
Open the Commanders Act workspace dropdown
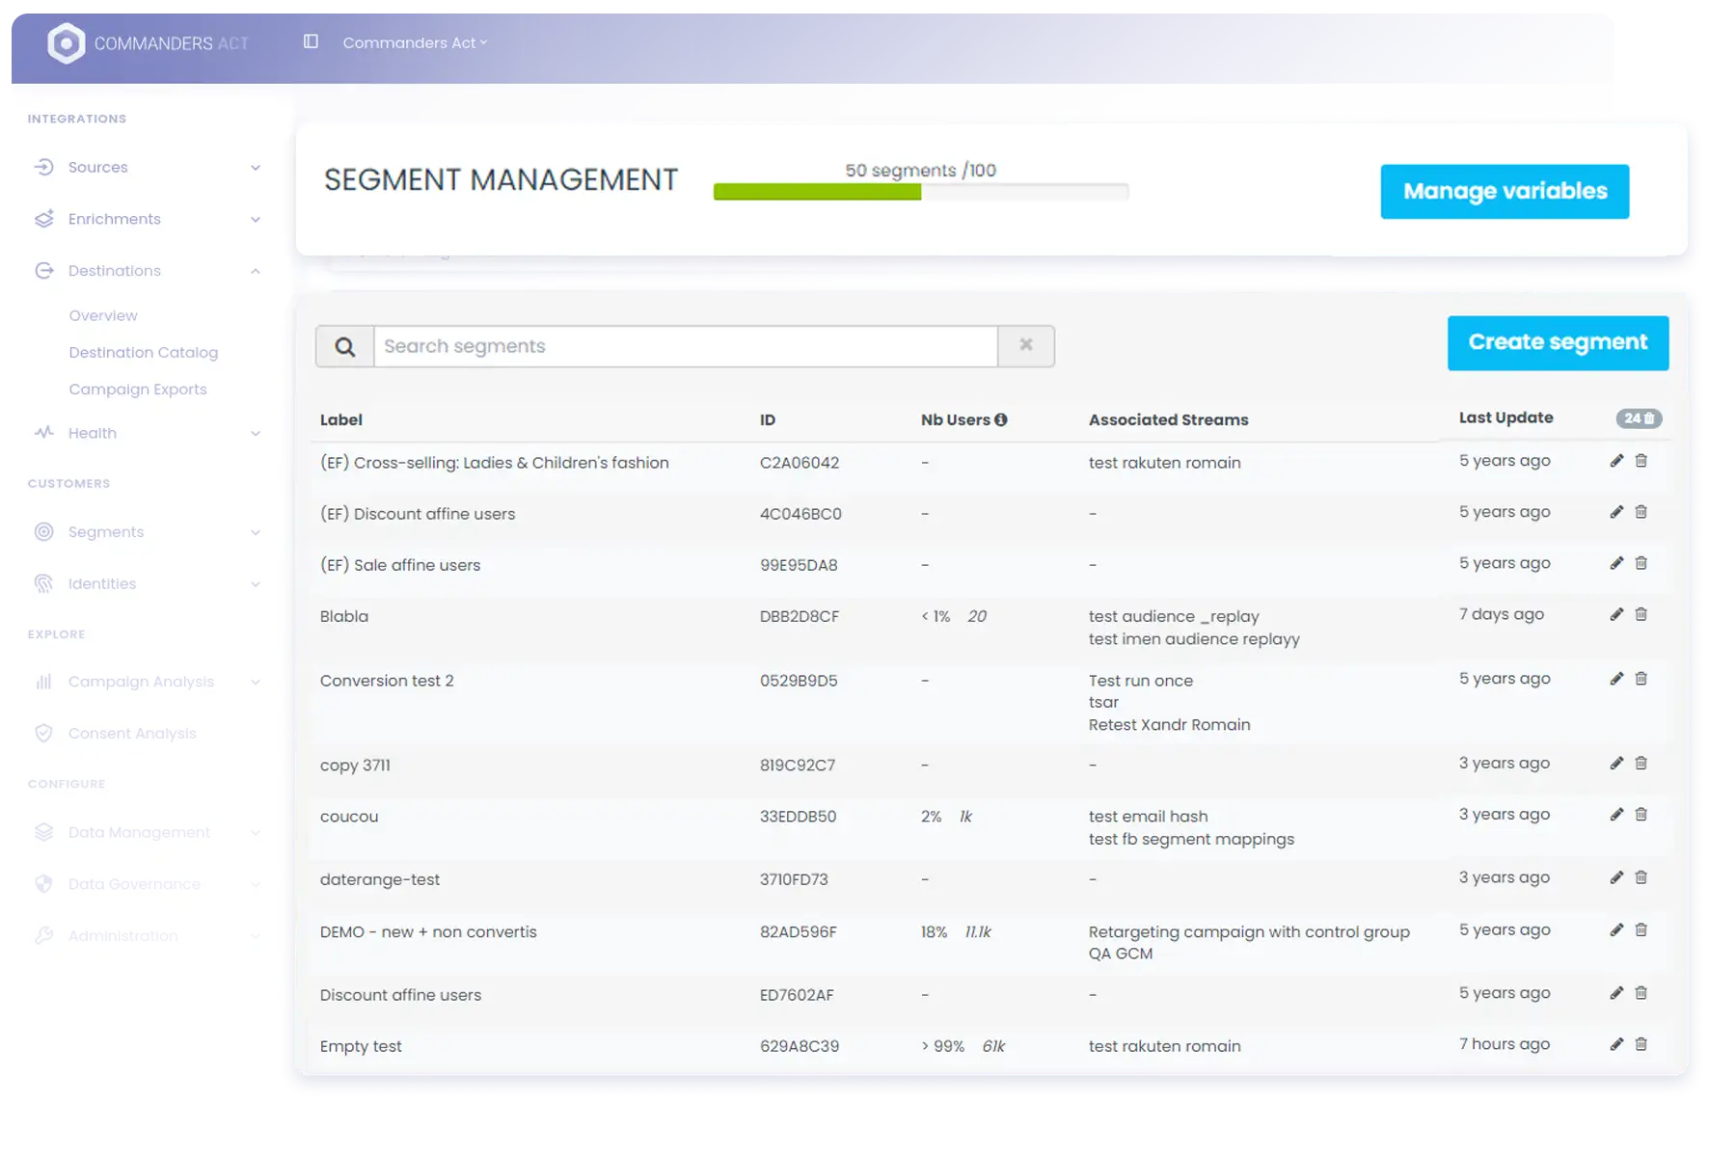pyautogui.click(x=415, y=42)
